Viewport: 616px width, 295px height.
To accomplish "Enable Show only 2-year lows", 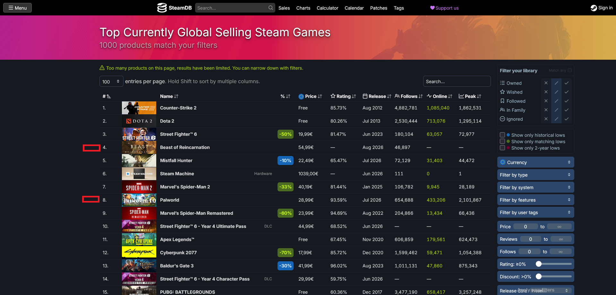I will coord(502,148).
